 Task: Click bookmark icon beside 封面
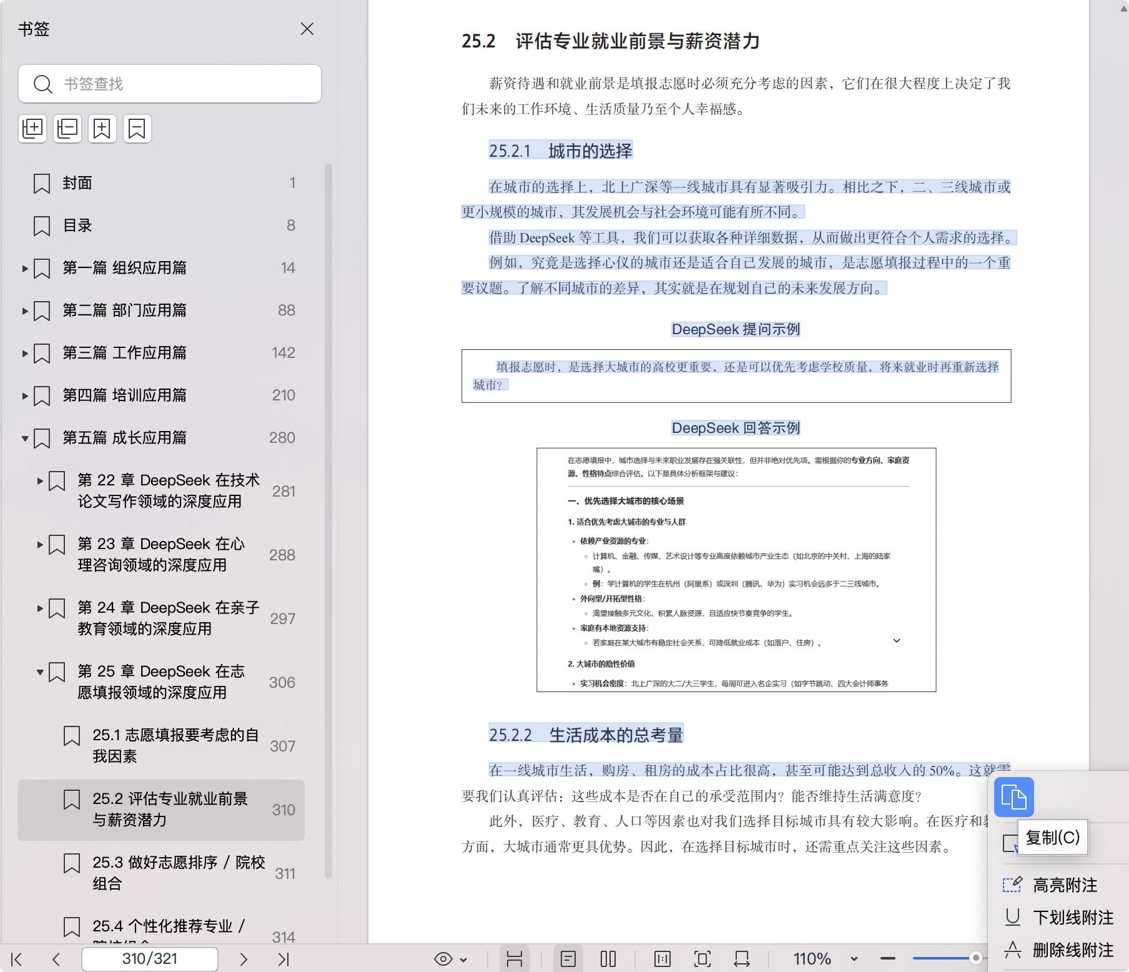click(x=42, y=184)
